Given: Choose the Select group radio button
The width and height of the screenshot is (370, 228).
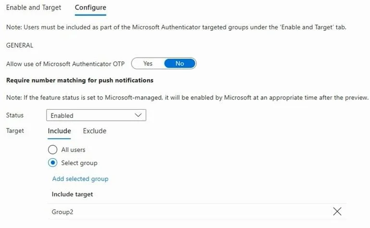Looking at the screenshot, I should click(x=52, y=163).
